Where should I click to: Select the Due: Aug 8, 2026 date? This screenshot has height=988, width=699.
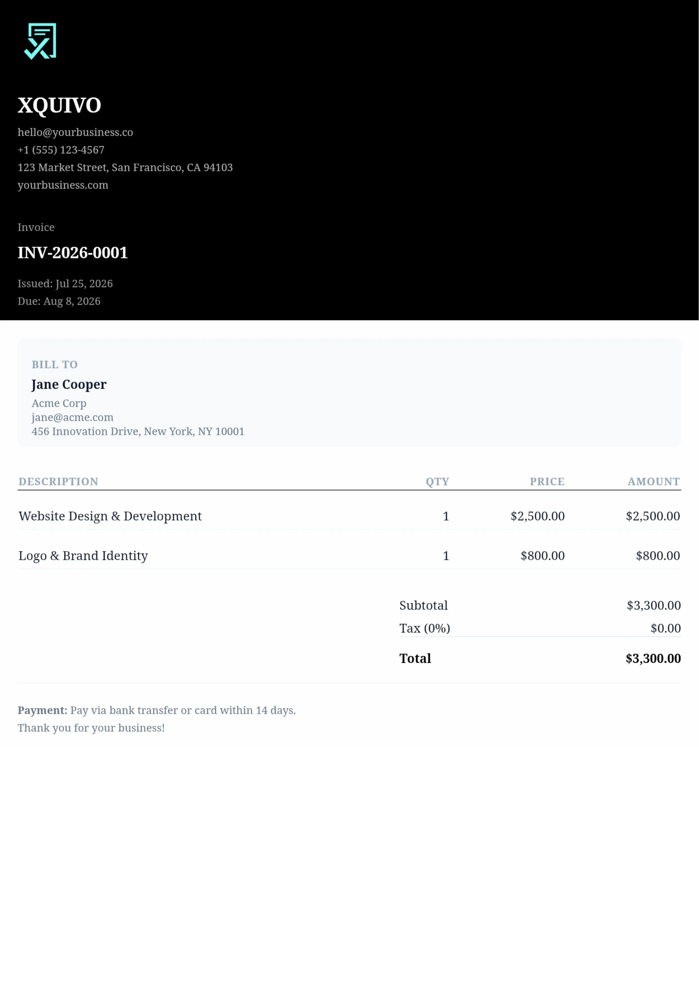(59, 301)
